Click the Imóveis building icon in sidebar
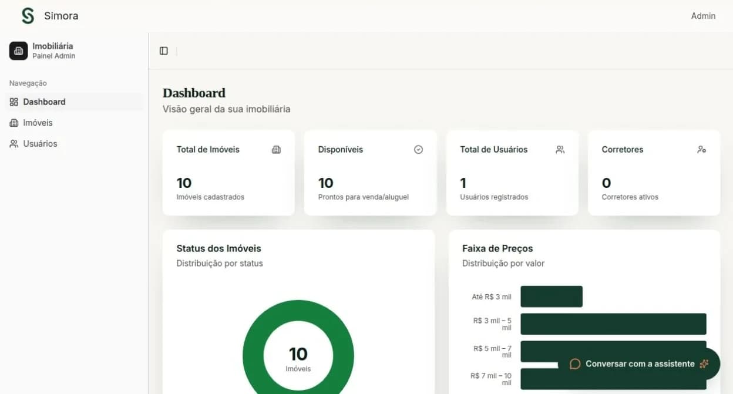 pos(14,123)
